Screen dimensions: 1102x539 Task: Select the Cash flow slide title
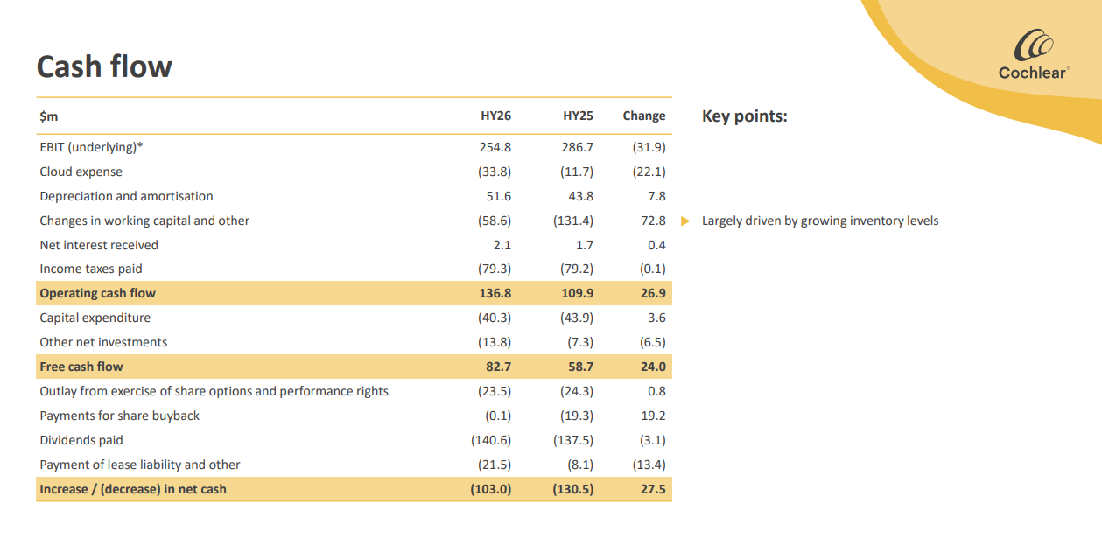[x=104, y=66]
